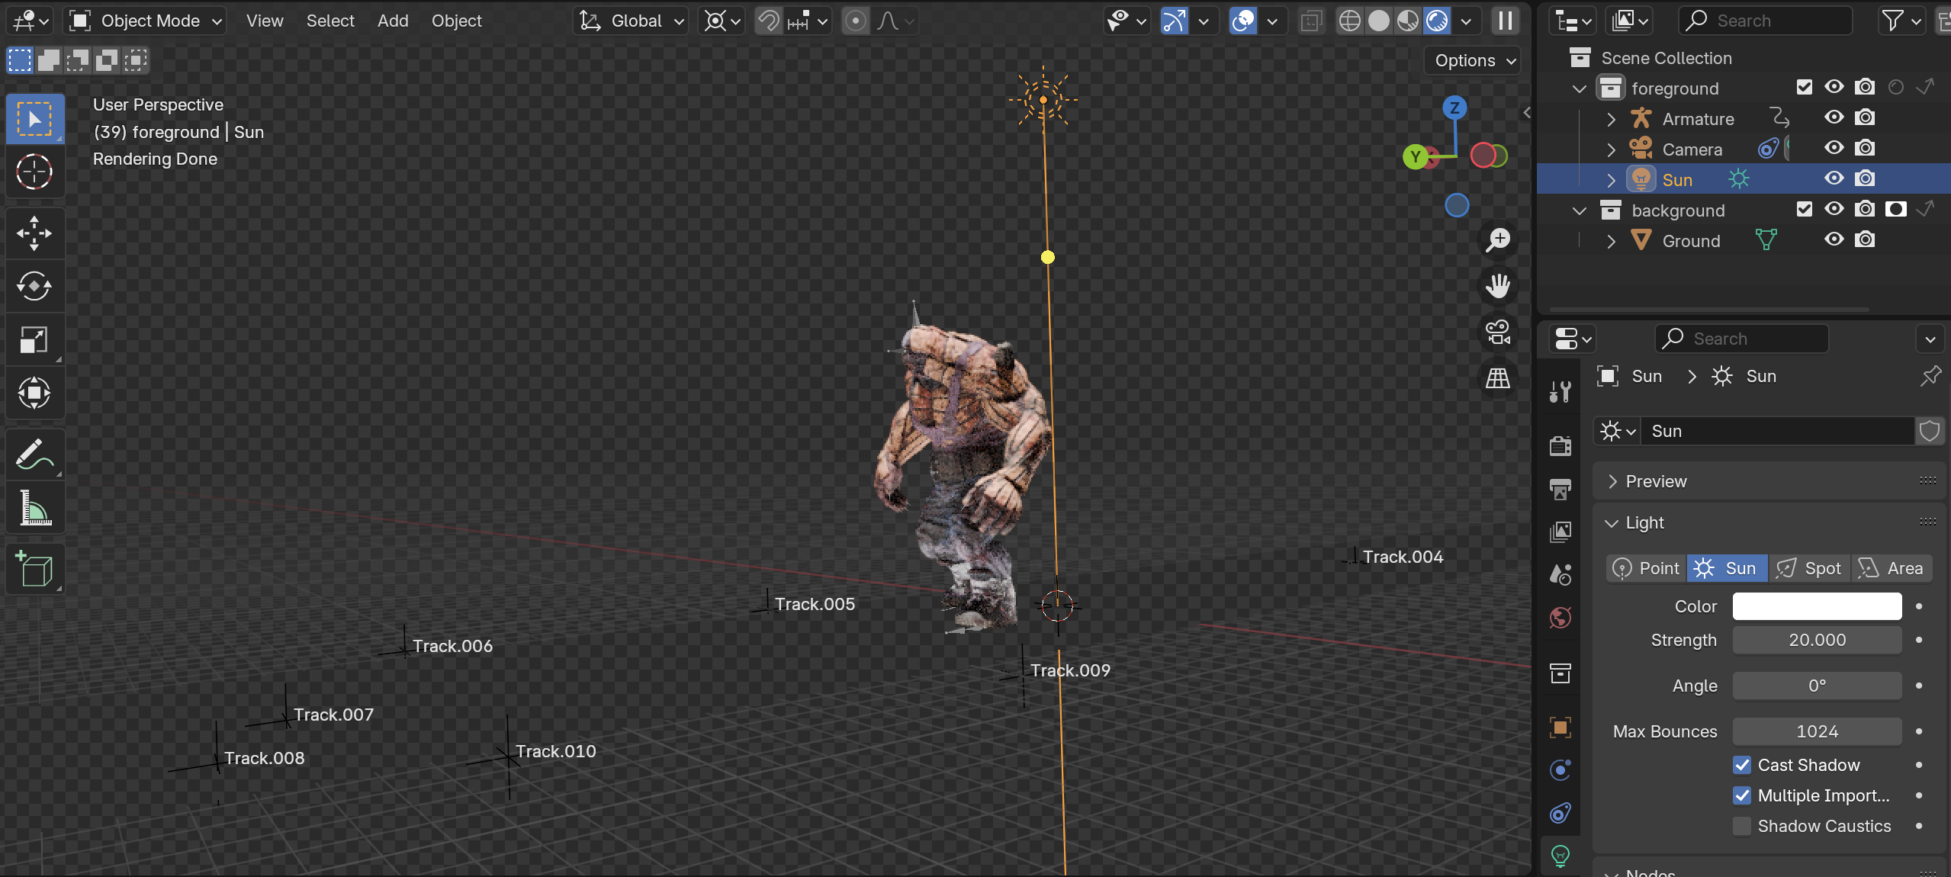
Task: Expand the Preview panel
Action: [1655, 481]
